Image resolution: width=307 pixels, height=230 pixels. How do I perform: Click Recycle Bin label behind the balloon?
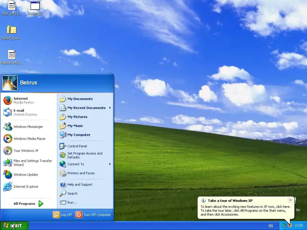[x=298, y=210]
